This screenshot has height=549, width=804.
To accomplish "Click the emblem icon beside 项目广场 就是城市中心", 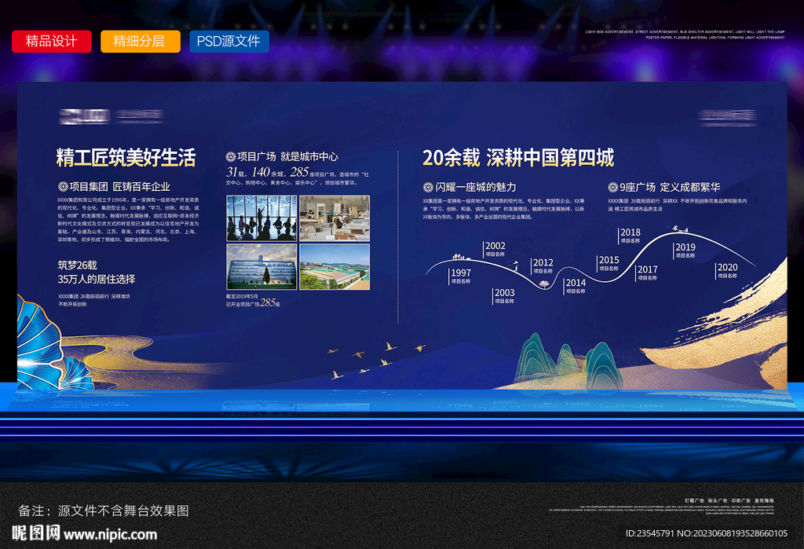I will point(231,156).
